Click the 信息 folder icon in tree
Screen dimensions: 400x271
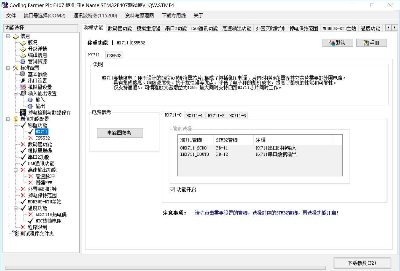pyautogui.click(x=16, y=36)
